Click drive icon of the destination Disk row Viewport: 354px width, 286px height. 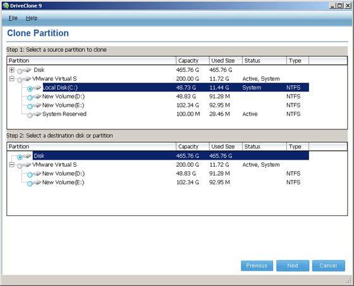(x=27, y=156)
